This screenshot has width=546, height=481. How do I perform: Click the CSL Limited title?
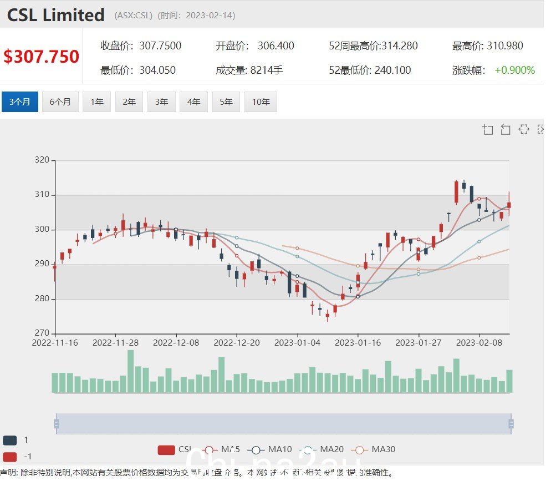[x=56, y=15]
